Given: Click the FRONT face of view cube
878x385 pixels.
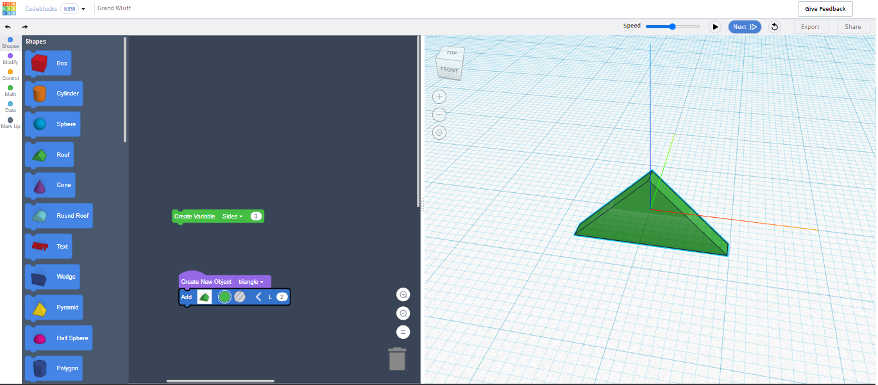Looking at the screenshot, I should point(450,70).
